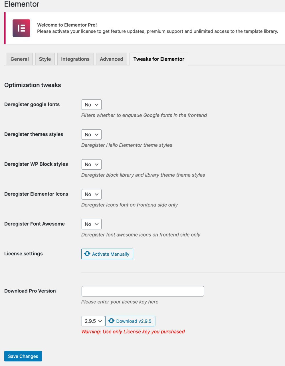Focus the license key input field
The width and height of the screenshot is (285, 366).
[x=143, y=291]
